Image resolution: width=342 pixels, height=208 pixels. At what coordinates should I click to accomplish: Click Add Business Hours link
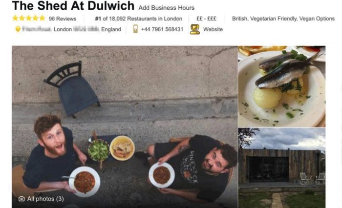pyautogui.click(x=167, y=8)
